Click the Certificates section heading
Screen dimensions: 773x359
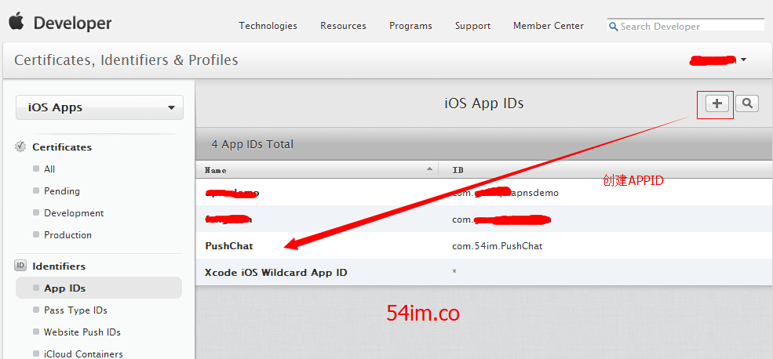pyautogui.click(x=62, y=147)
